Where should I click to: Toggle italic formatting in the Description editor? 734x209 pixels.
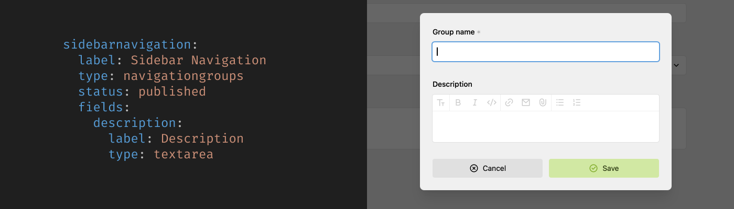click(474, 103)
